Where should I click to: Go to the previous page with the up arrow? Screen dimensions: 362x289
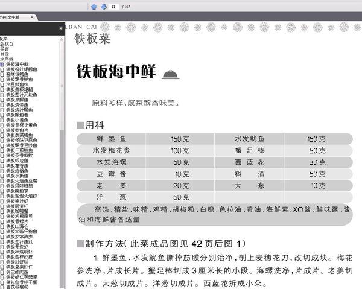(x=94, y=7)
